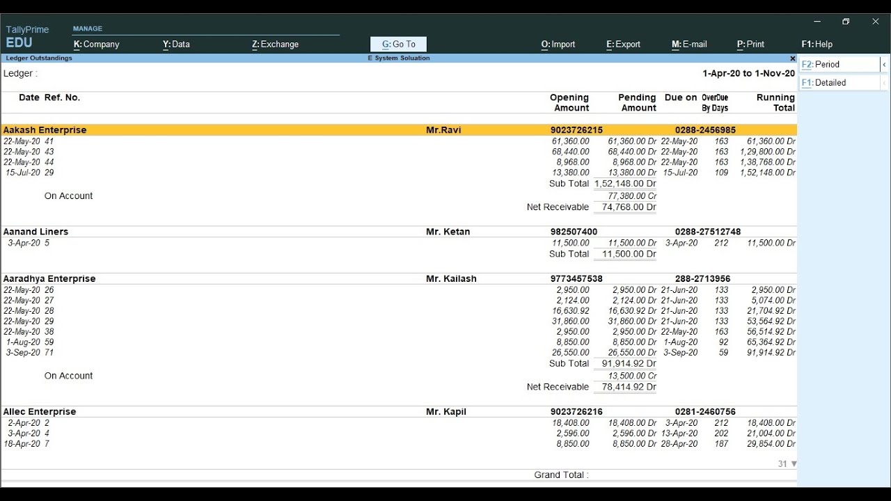891x501 pixels.
Task: Click the scroll-down arrow beside 31
Action: (794, 463)
